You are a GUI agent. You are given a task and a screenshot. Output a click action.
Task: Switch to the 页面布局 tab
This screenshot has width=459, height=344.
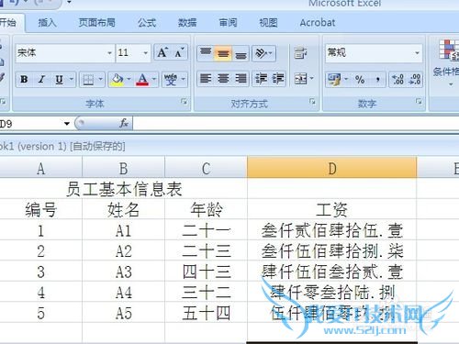coord(96,23)
